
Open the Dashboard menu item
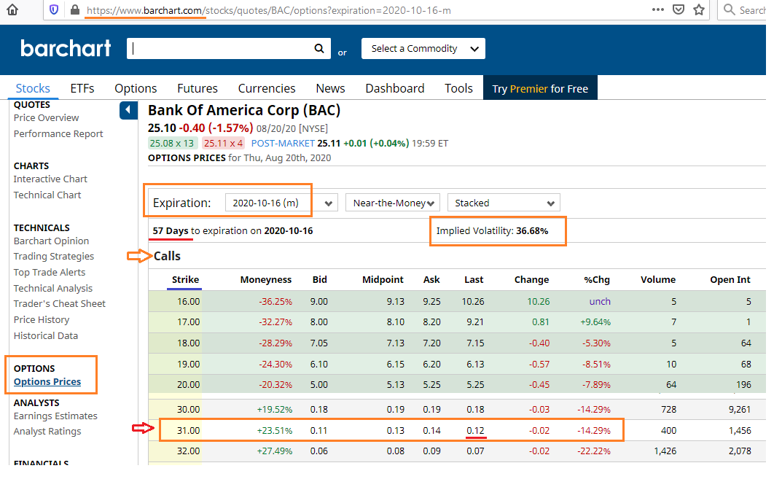pos(394,87)
